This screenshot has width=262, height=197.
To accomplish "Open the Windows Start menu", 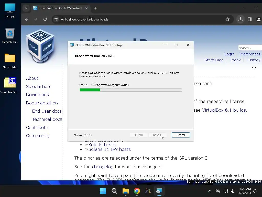I will pyautogui.click(x=103, y=191).
